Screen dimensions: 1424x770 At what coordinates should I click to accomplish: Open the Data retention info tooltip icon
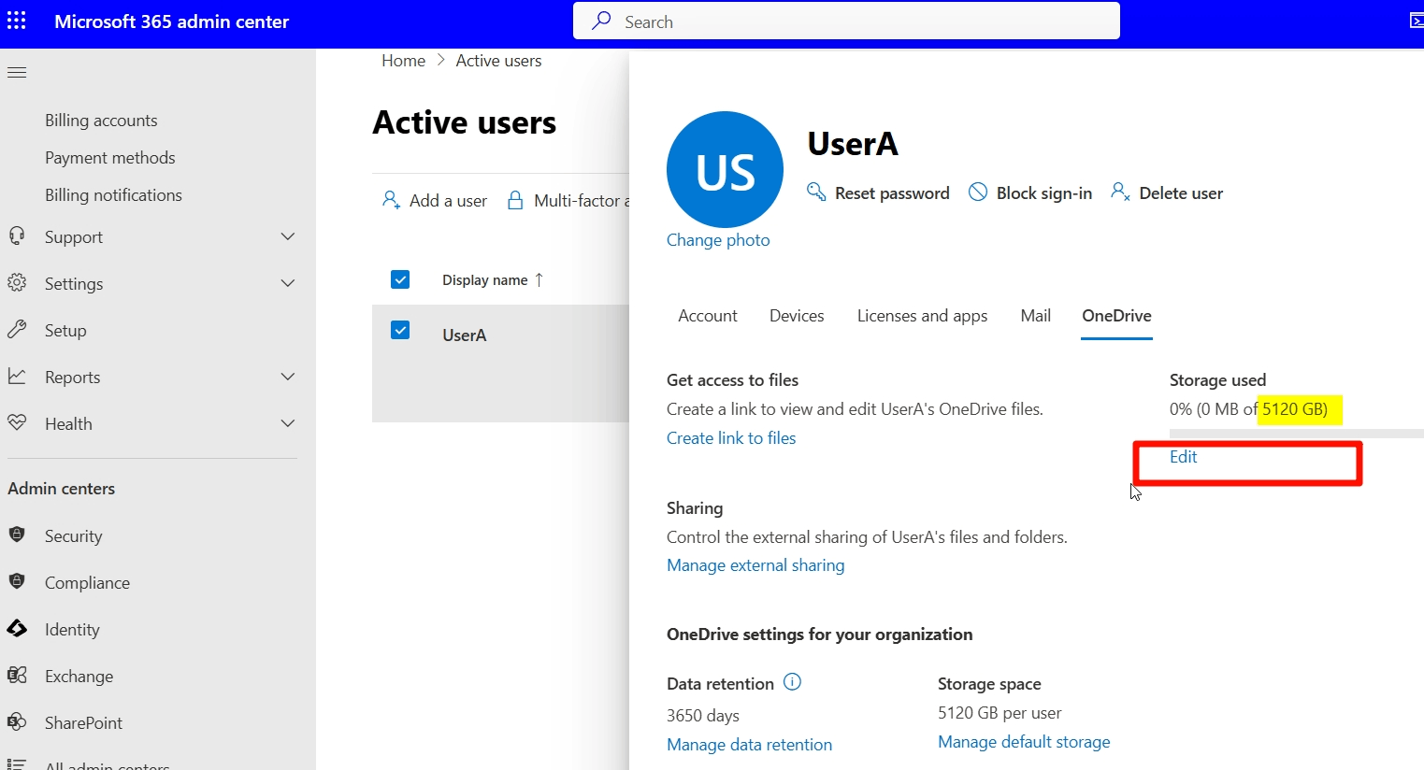click(792, 682)
